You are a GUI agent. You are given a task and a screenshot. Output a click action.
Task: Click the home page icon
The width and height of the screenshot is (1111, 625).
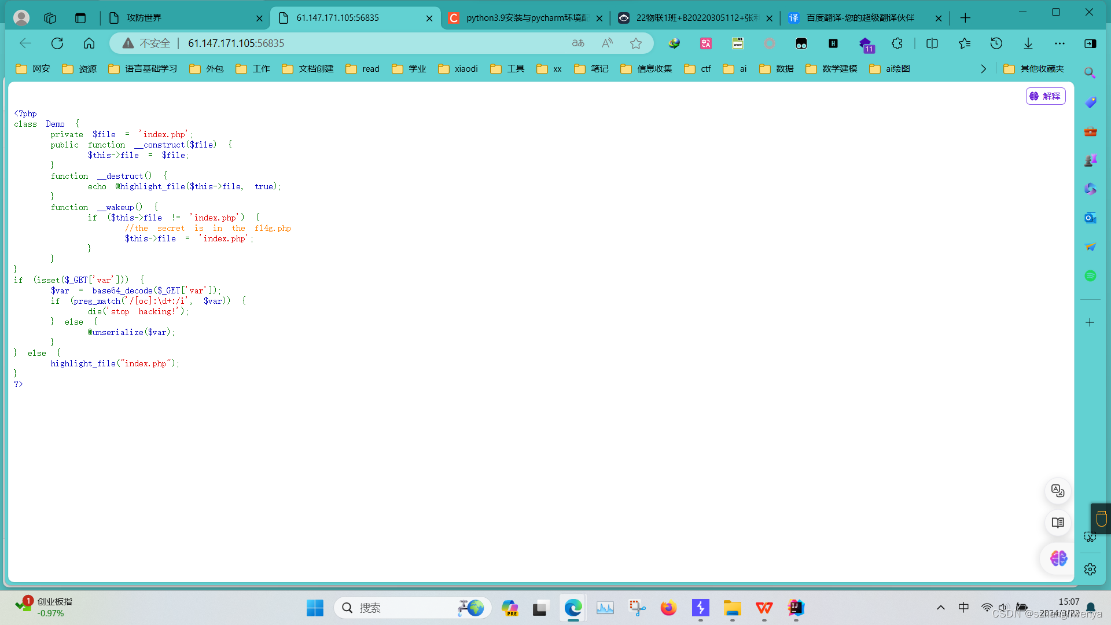(x=89, y=43)
